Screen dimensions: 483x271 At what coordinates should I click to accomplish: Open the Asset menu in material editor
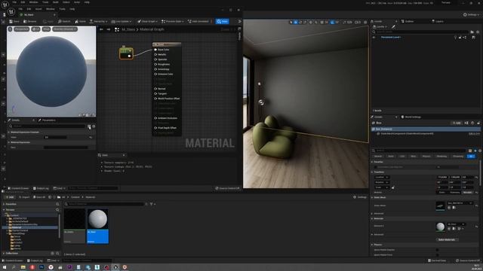coord(38,9)
